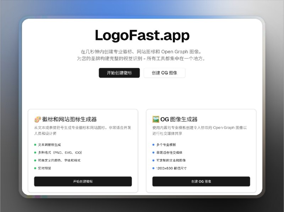284x212 pixels.
Task: Select the OG 图像生成器 card heading
Action: 179,119
